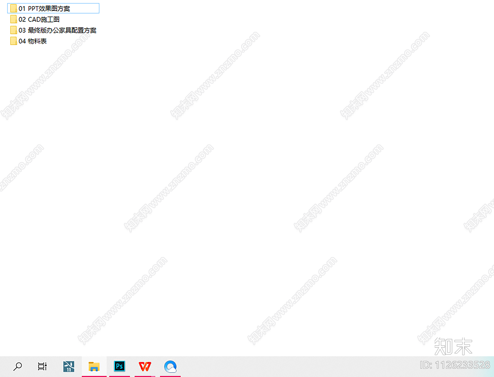
Task: Open the teal crossed-tools app in taskbar
Action: coord(69,366)
